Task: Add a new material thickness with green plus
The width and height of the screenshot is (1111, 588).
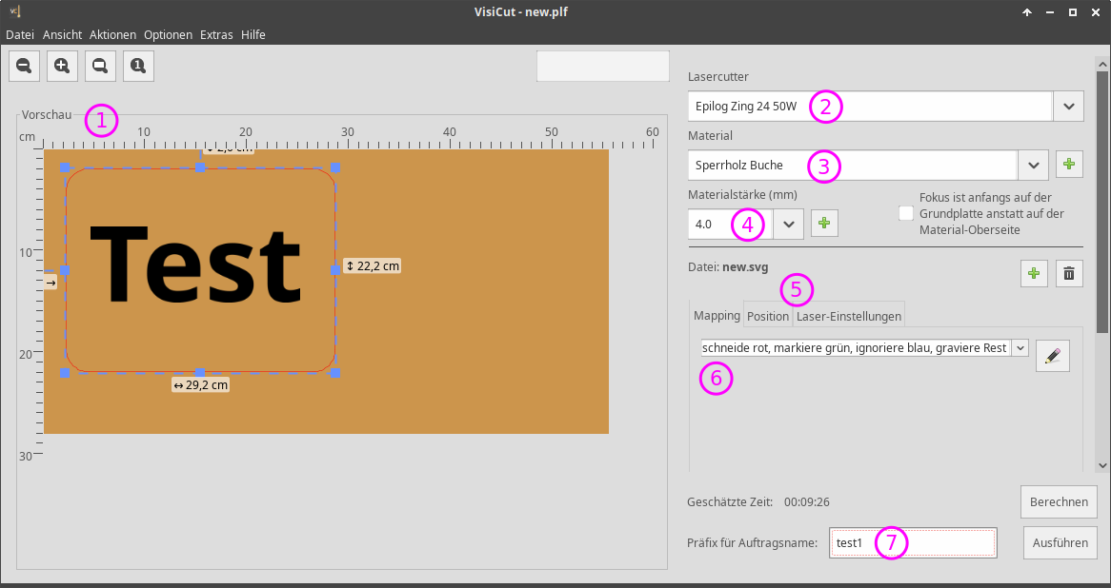Action: coord(824,224)
